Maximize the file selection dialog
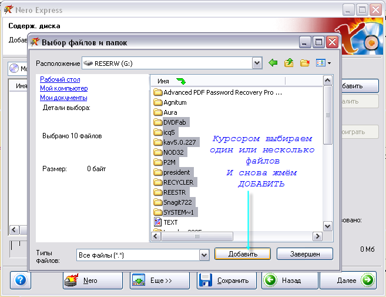This screenshot has height=297, width=386. click(318, 42)
